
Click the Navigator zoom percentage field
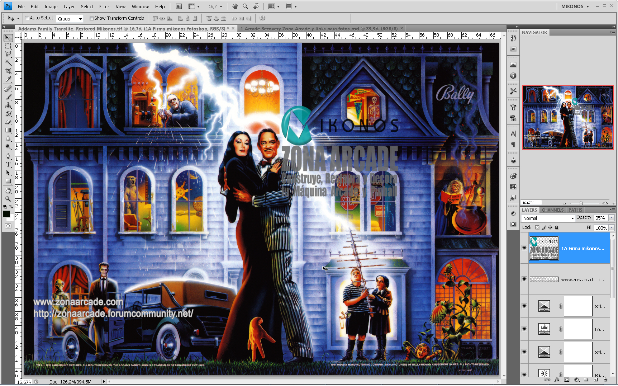click(531, 203)
